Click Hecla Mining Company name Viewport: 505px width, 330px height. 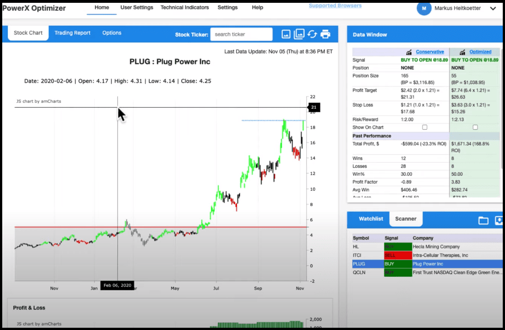(436, 247)
